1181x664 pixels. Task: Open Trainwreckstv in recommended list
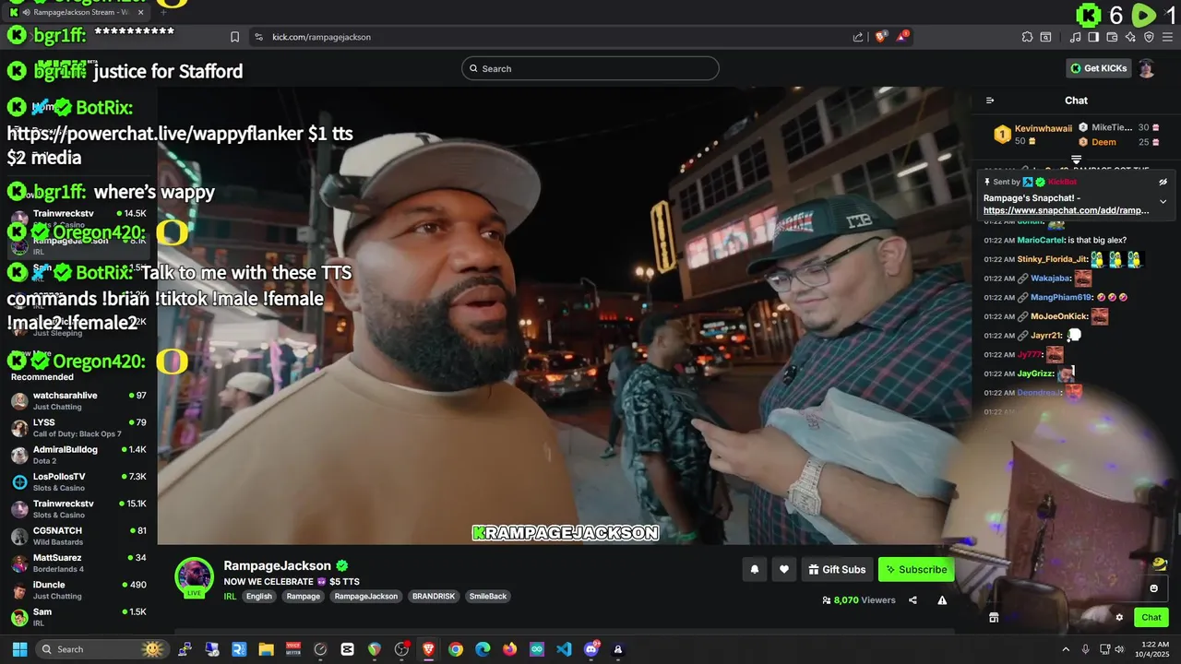[78, 509]
